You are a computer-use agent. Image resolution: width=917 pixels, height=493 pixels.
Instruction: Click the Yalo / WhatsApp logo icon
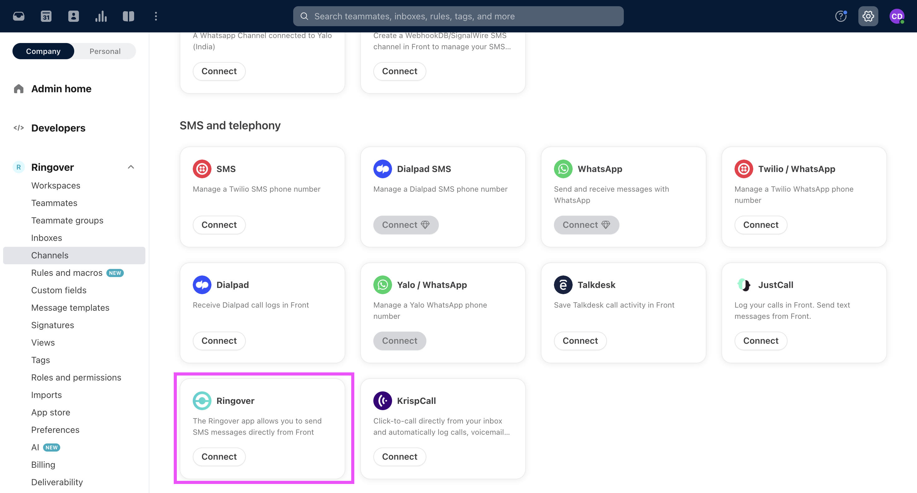(383, 285)
